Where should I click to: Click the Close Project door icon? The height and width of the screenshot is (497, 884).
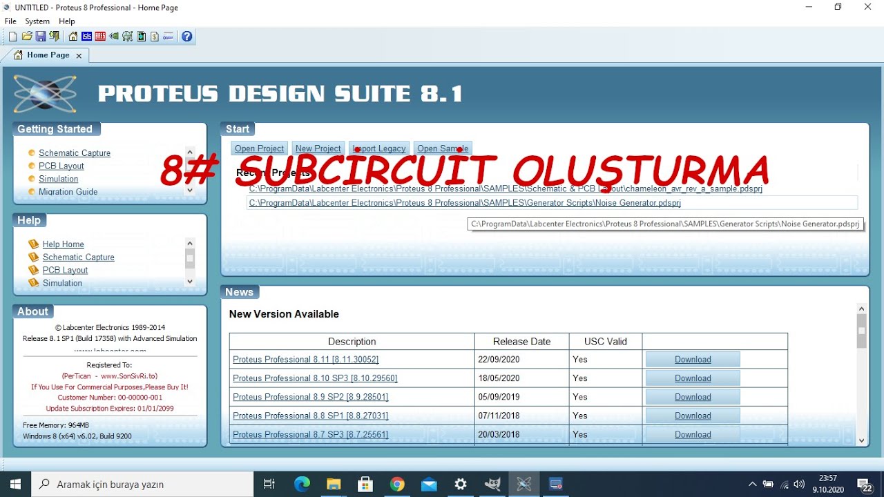point(55,37)
